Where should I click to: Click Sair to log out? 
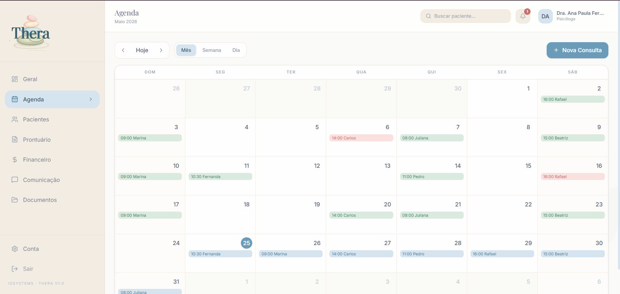pos(52,269)
